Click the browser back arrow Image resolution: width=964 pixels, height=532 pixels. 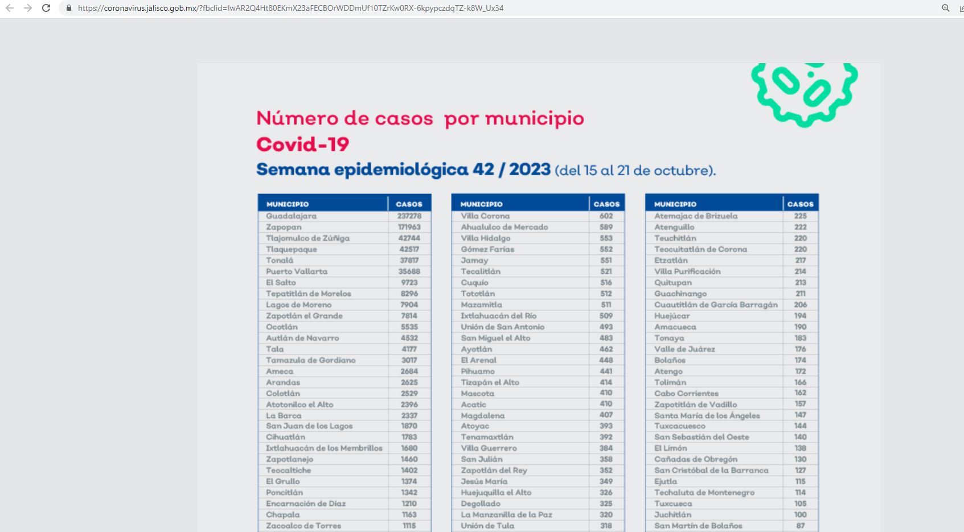point(10,9)
